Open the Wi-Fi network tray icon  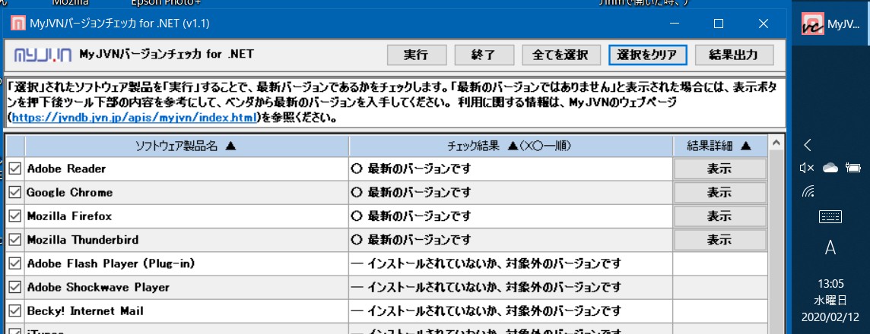pyautogui.click(x=808, y=192)
